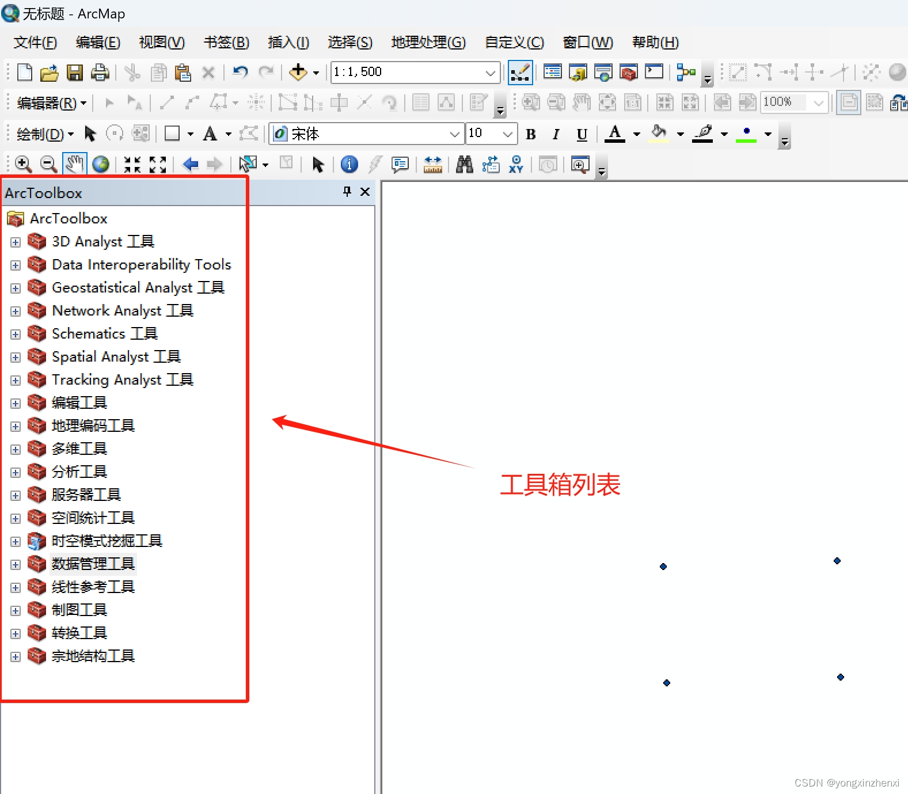Open the Catalog window icon
Image resolution: width=908 pixels, height=794 pixels.
578,72
